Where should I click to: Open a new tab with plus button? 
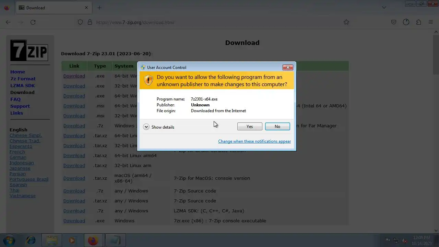click(x=99, y=8)
